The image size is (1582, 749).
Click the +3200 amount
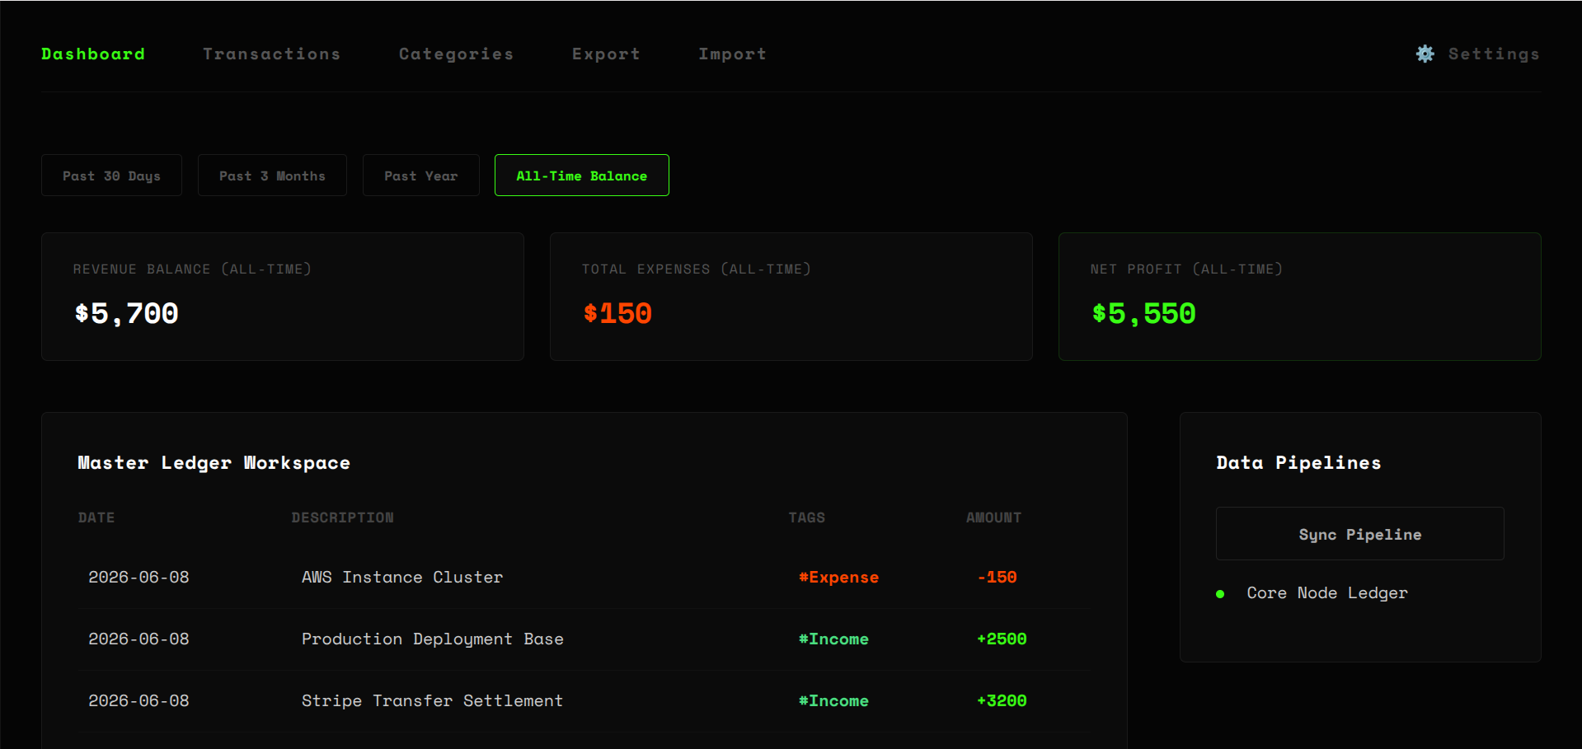click(x=1002, y=701)
